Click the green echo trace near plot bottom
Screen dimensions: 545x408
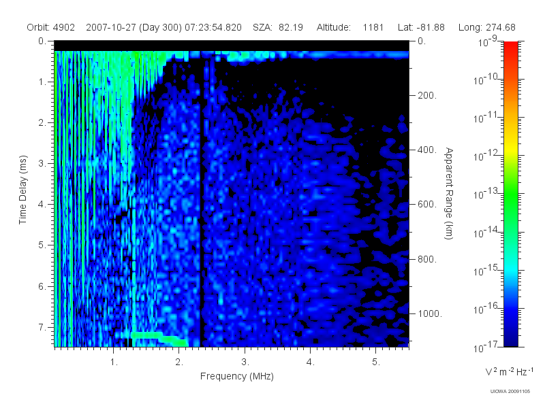pos(159,338)
